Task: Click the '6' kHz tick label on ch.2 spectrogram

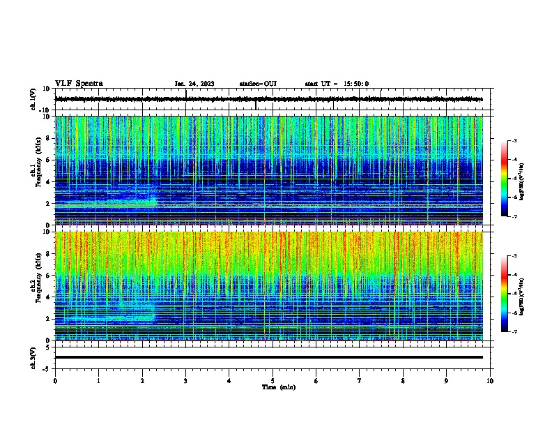Action: (48, 276)
